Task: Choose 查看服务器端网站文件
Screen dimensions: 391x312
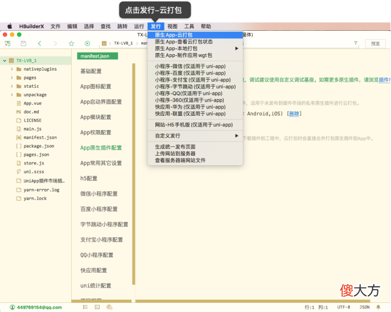Action: pos(195,160)
